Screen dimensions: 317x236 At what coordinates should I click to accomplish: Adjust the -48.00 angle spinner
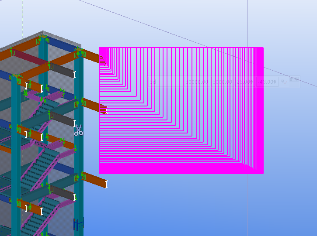[x=267, y=82]
